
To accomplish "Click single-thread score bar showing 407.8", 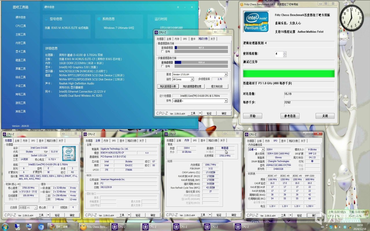I will [x=201, y=48].
